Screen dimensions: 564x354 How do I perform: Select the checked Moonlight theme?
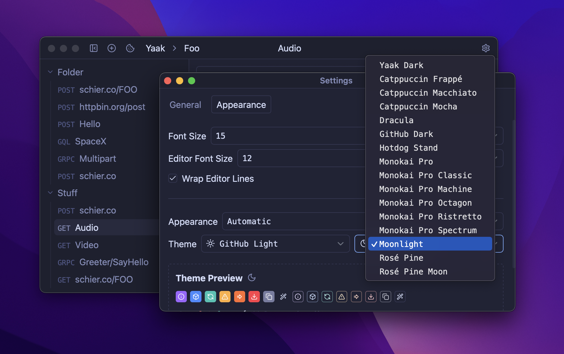(430, 244)
